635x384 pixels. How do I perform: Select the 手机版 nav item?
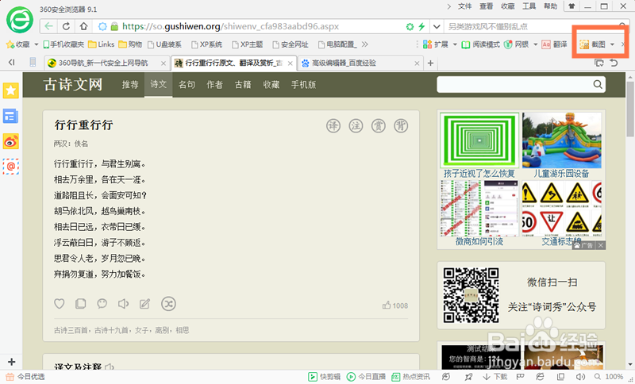click(x=304, y=85)
